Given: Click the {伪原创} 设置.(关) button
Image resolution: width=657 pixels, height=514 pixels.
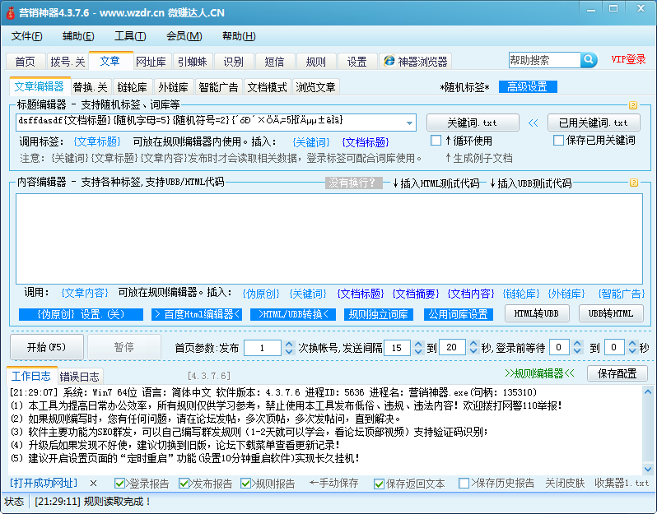Looking at the screenshot, I should coord(81,314).
